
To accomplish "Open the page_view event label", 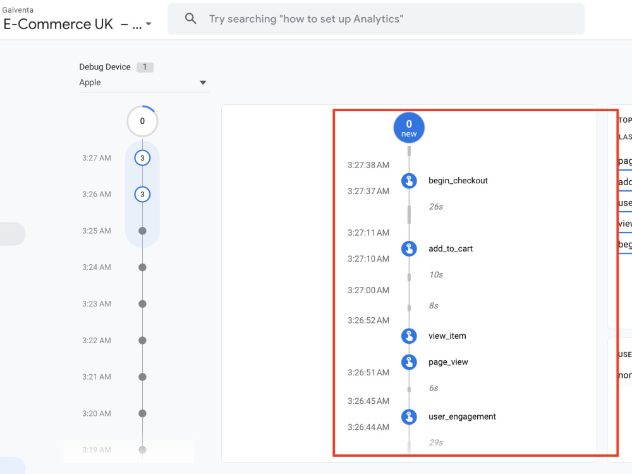I will [448, 362].
